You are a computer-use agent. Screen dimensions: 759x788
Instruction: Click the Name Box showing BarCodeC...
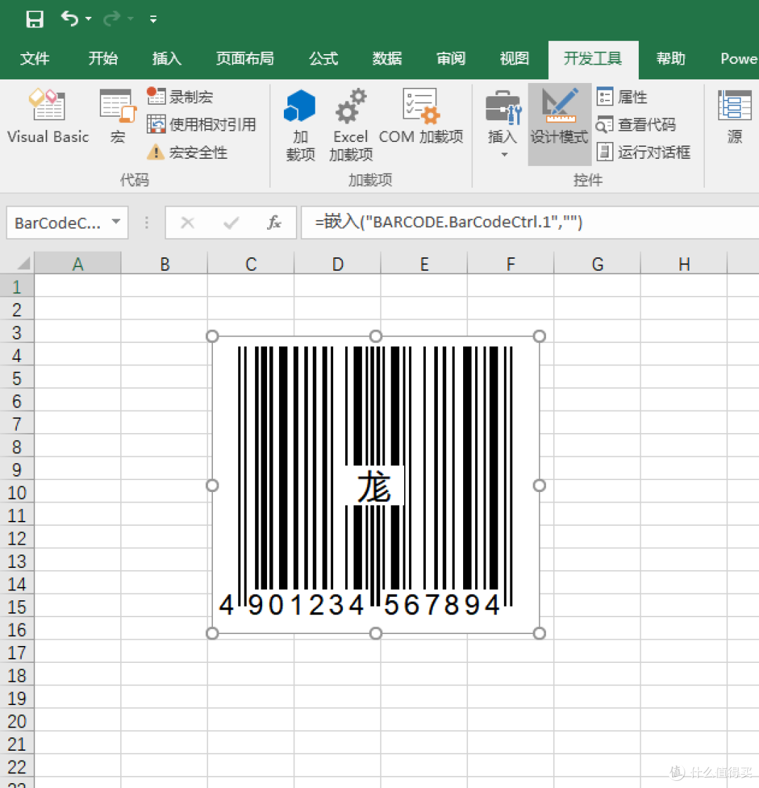pos(57,223)
